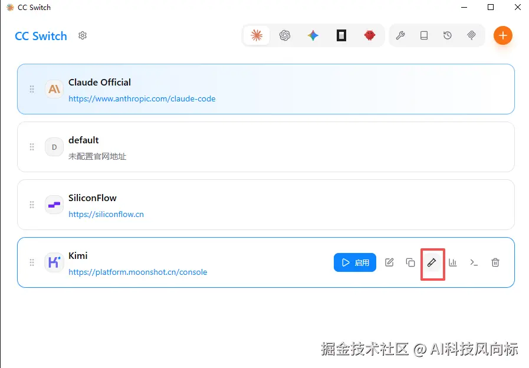Open the SiliconFlow website link
Screen dimensions: 529x368
[106, 214]
